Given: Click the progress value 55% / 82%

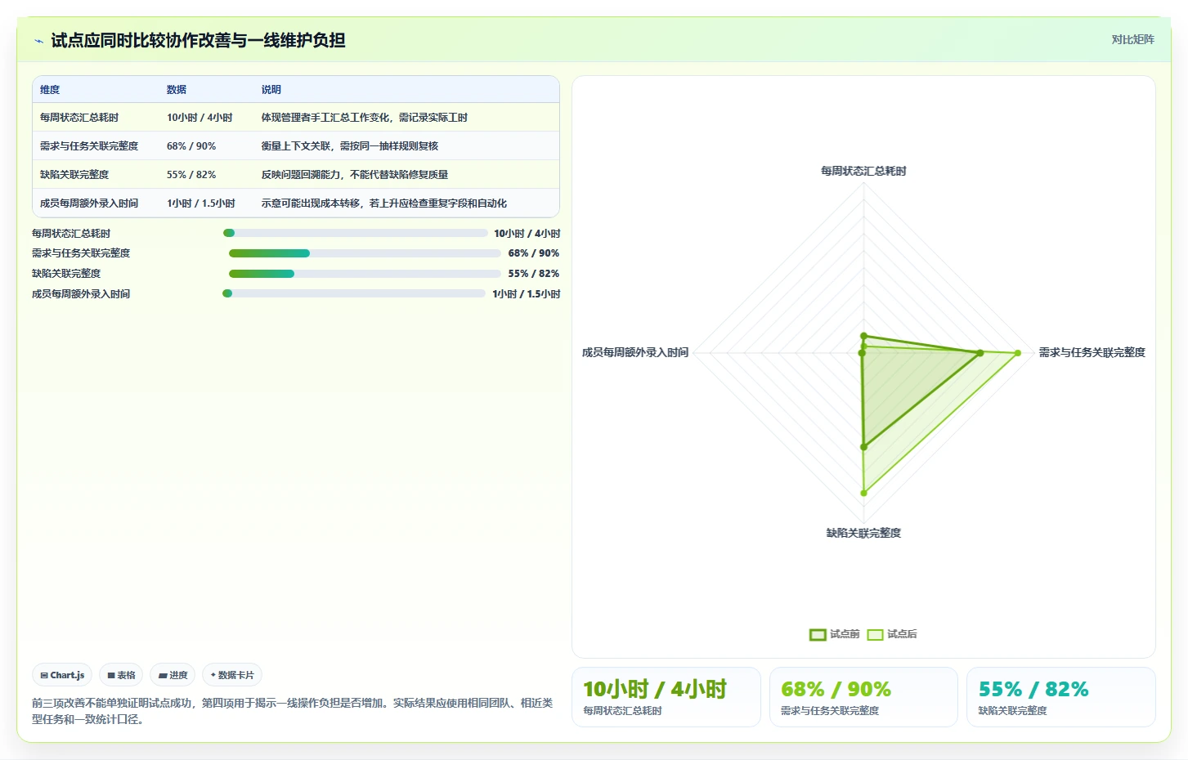Looking at the screenshot, I should (534, 274).
